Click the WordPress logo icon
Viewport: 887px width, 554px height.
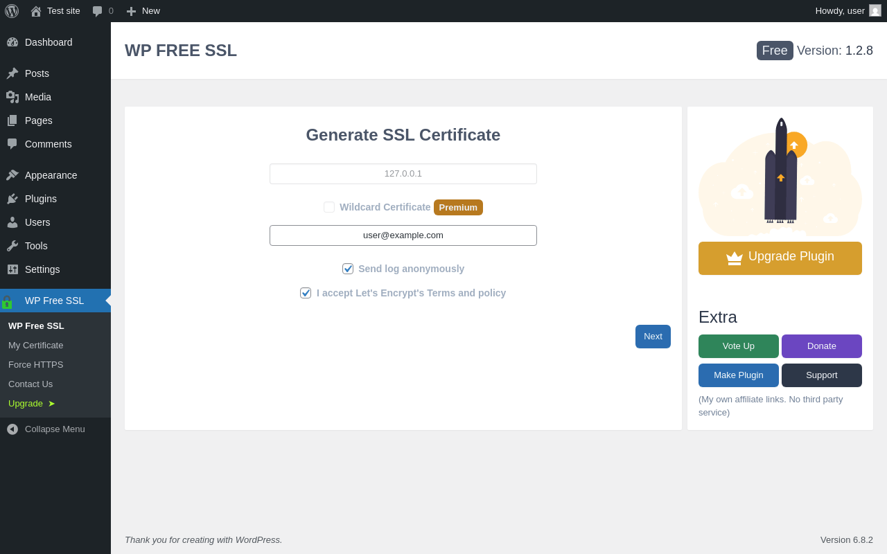[12, 11]
